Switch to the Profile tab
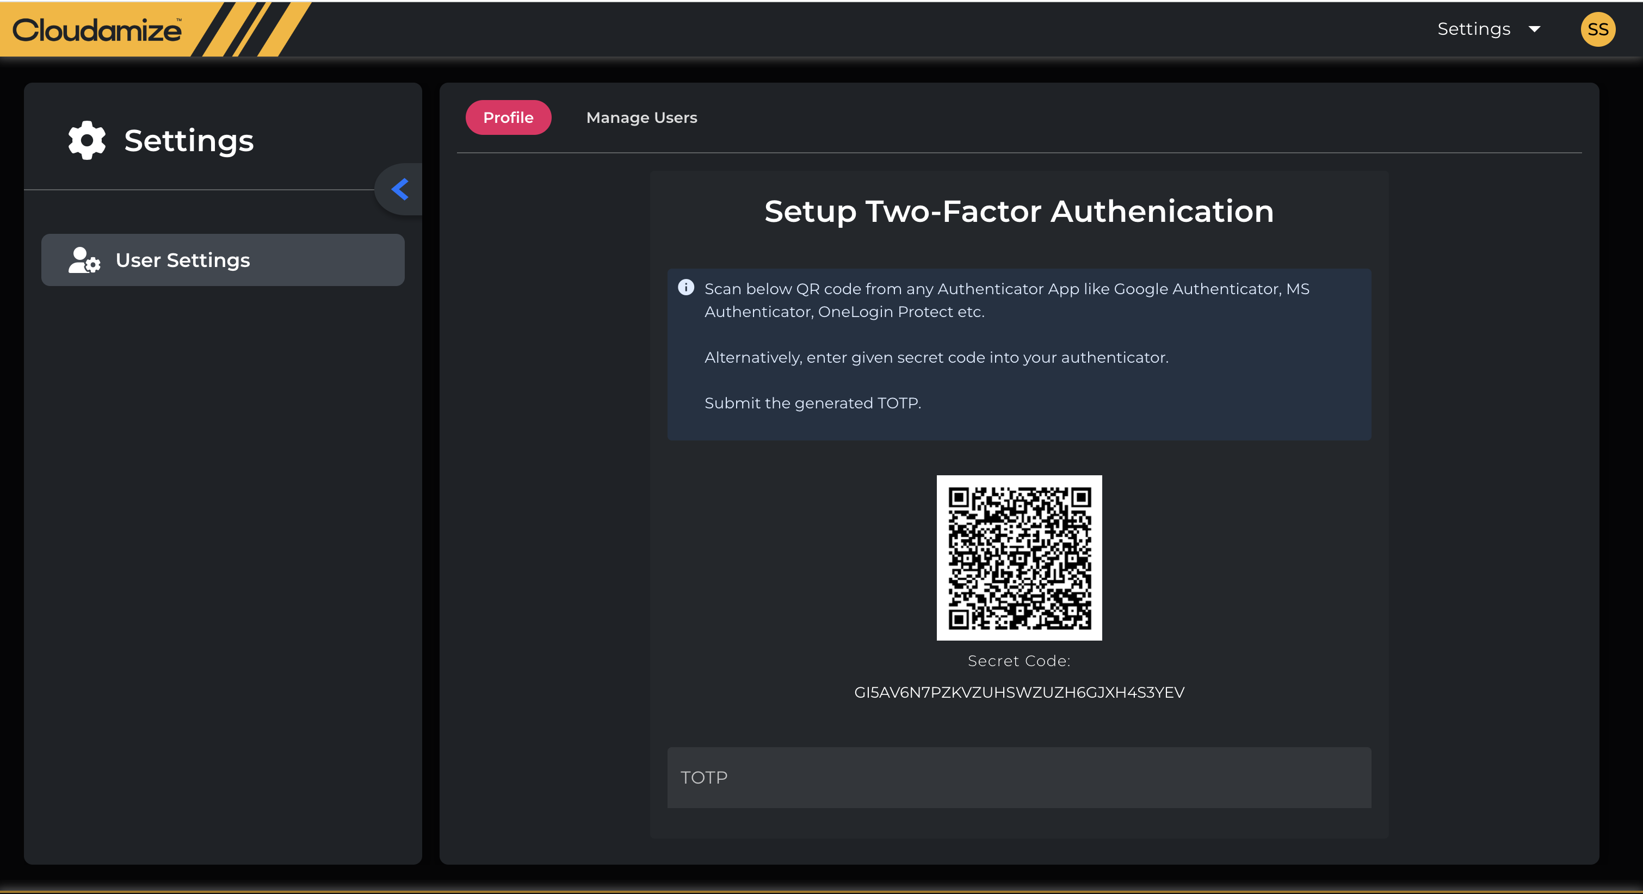This screenshot has width=1643, height=894. pos(508,117)
